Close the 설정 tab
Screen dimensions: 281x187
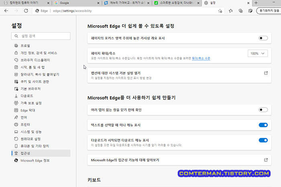[248, 3]
